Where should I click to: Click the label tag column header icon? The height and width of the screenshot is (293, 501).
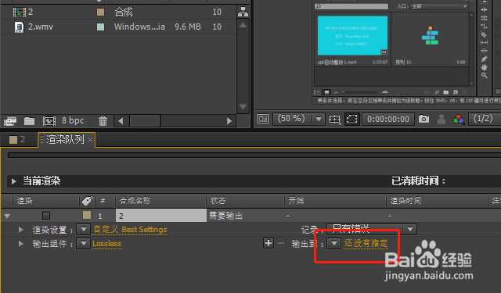coord(87,201)
